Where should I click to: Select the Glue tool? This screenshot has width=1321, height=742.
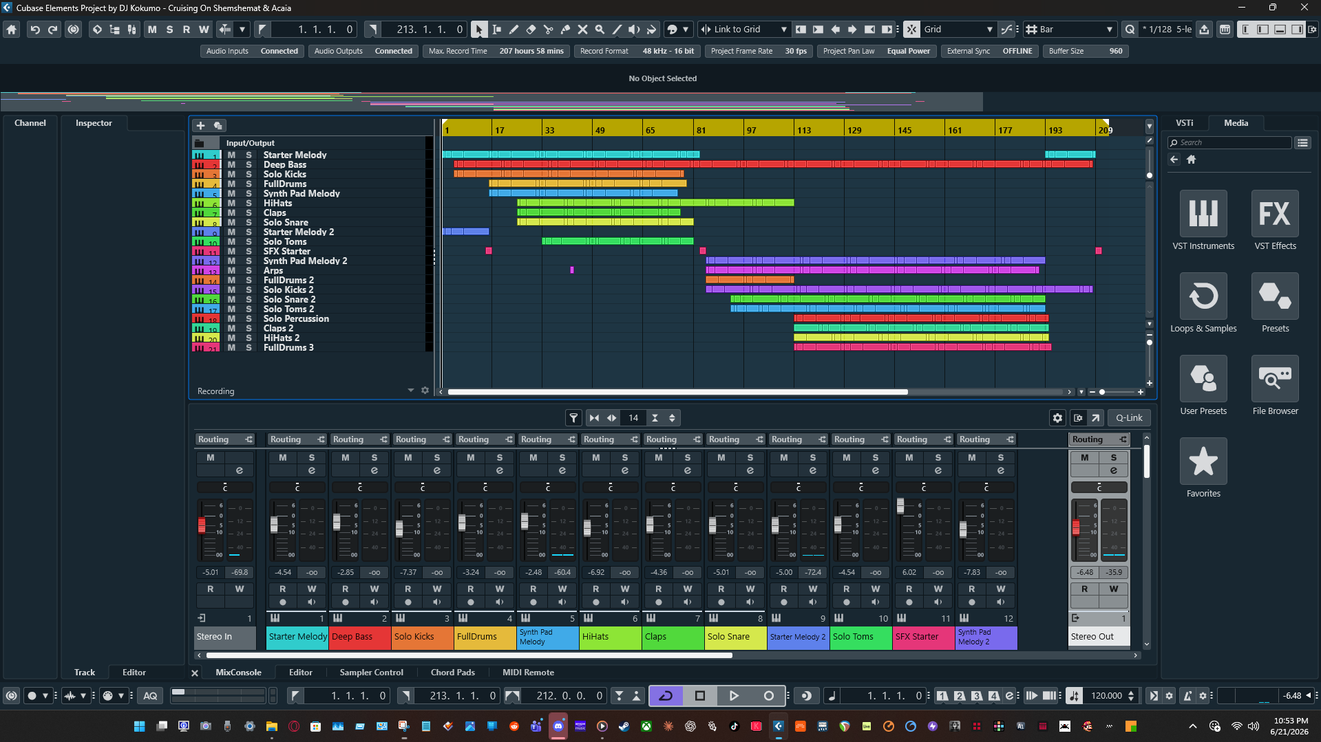[565, 30]
